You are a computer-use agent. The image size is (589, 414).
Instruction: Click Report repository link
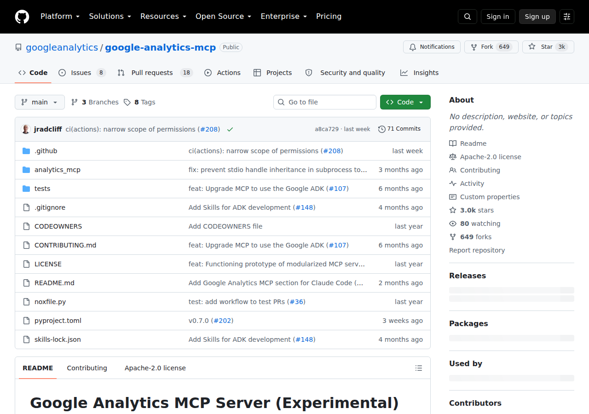click(x=477, y=250)
